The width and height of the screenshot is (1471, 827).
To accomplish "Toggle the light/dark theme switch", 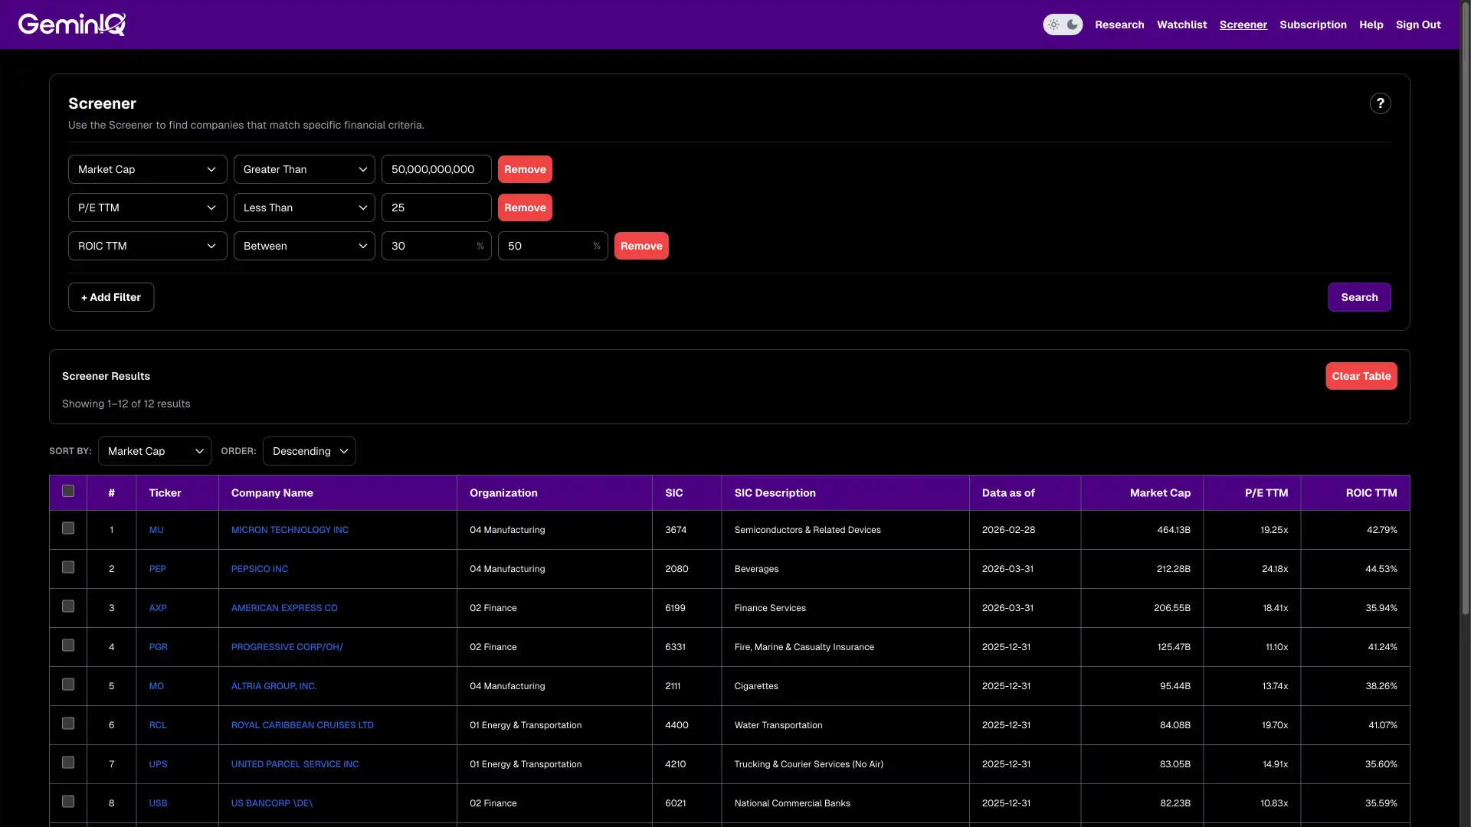I will tap(1063, 25).
